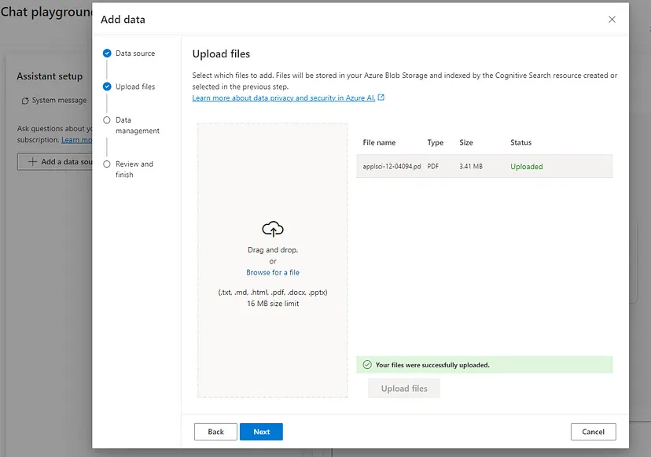Screen dimensions: 651x457
Task: Click the PDF type cell
Action: coord(432,166)
